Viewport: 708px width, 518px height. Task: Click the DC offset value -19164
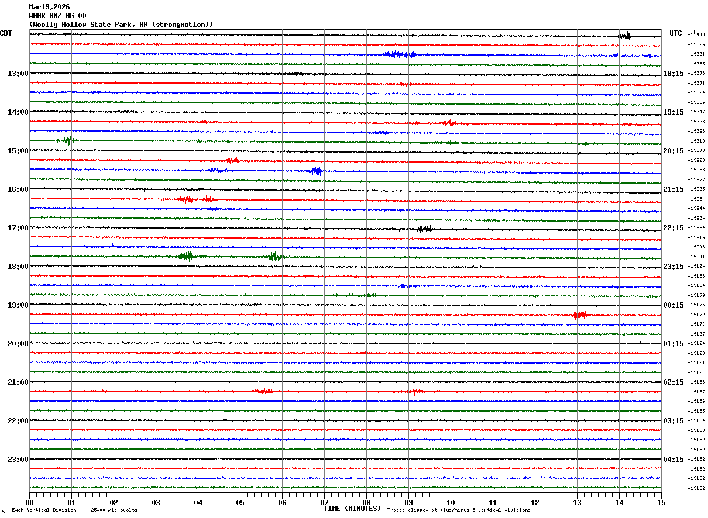(696, 343)
